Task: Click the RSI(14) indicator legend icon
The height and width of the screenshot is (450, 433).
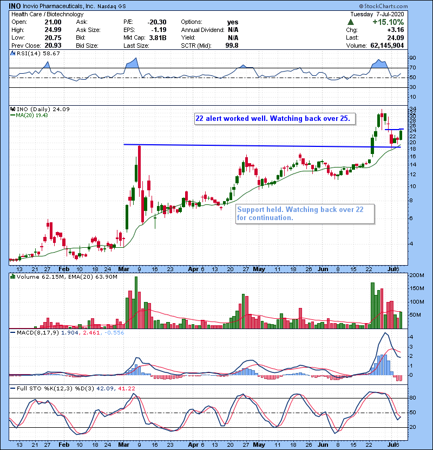Action: [x=13, y=53]
